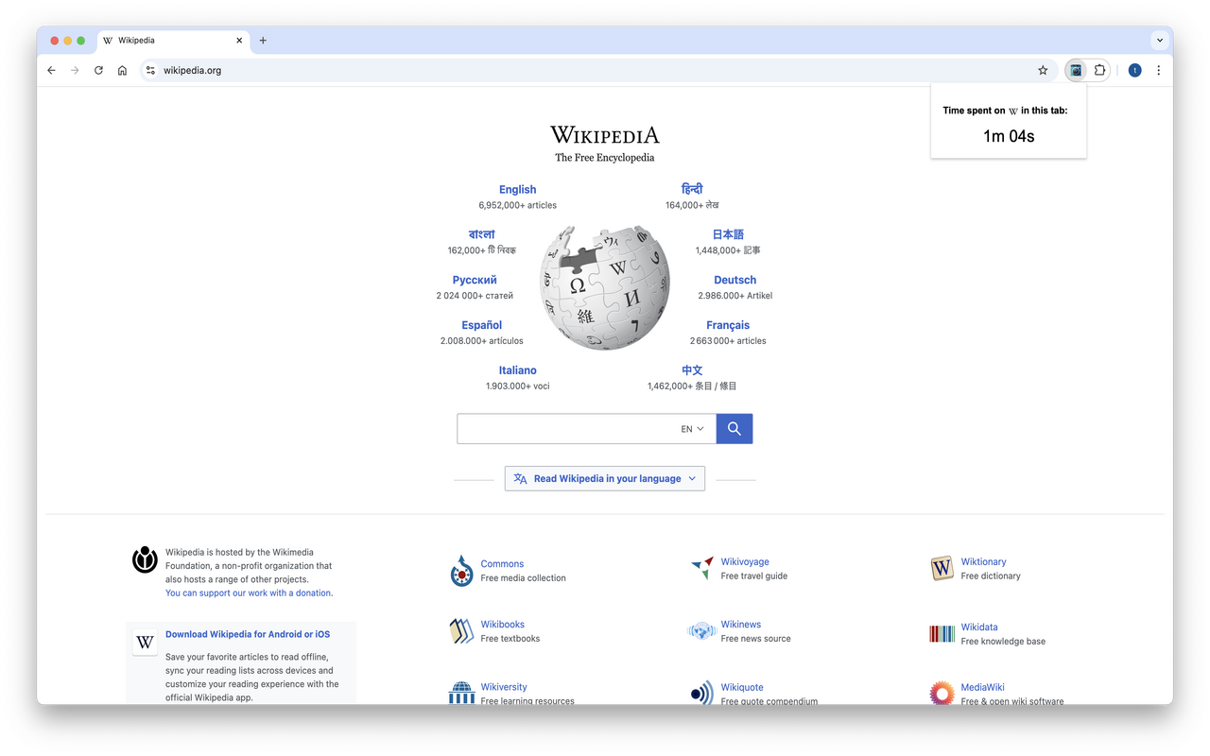This screenshot has height=756, width=1210.
Task: Click The Free Encyclopedia tagline
Action: coord(605,158)
